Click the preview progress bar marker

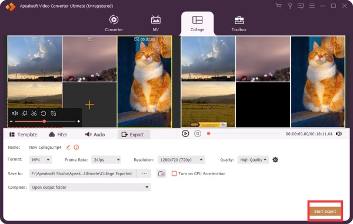point(209,133)
